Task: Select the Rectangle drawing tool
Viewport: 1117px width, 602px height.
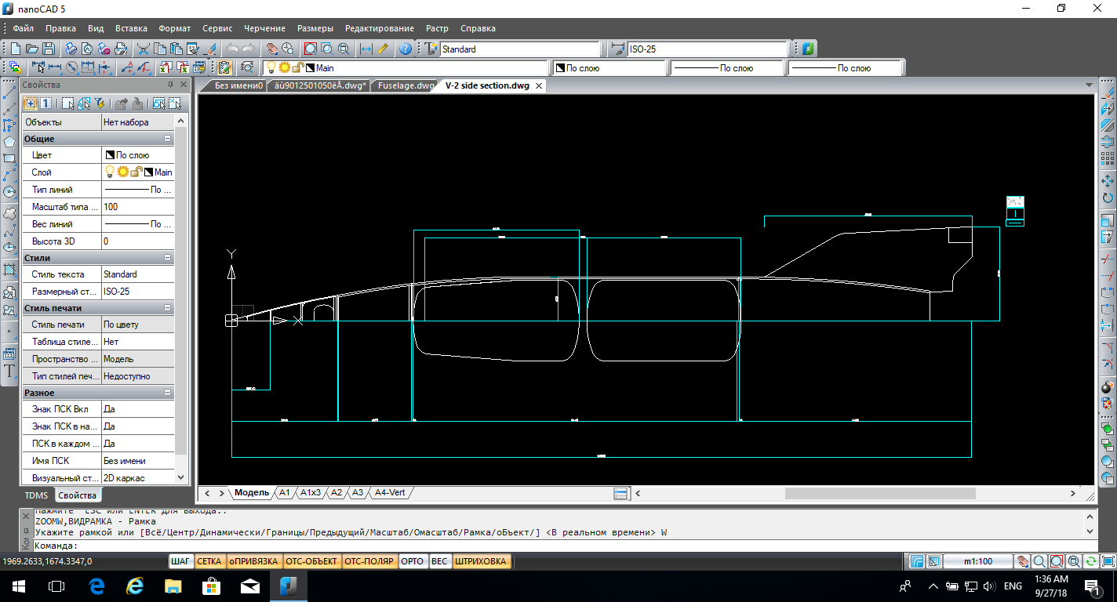Action: point(9,158)
